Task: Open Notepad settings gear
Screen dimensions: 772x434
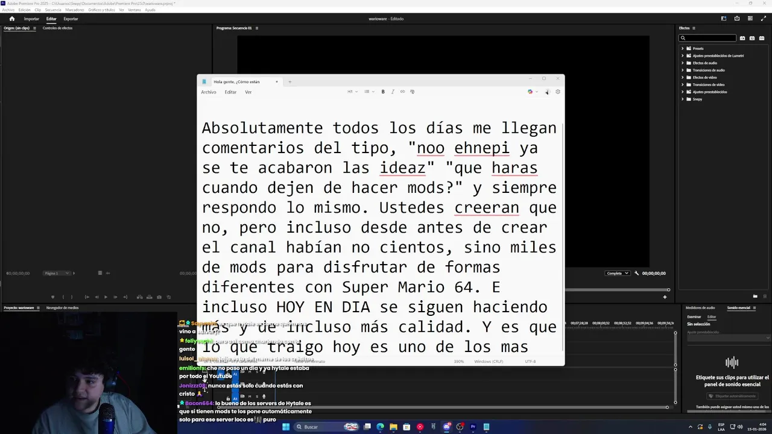Action: (558, 92)
